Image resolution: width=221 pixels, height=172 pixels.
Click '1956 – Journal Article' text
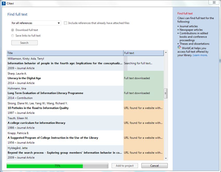21,143
